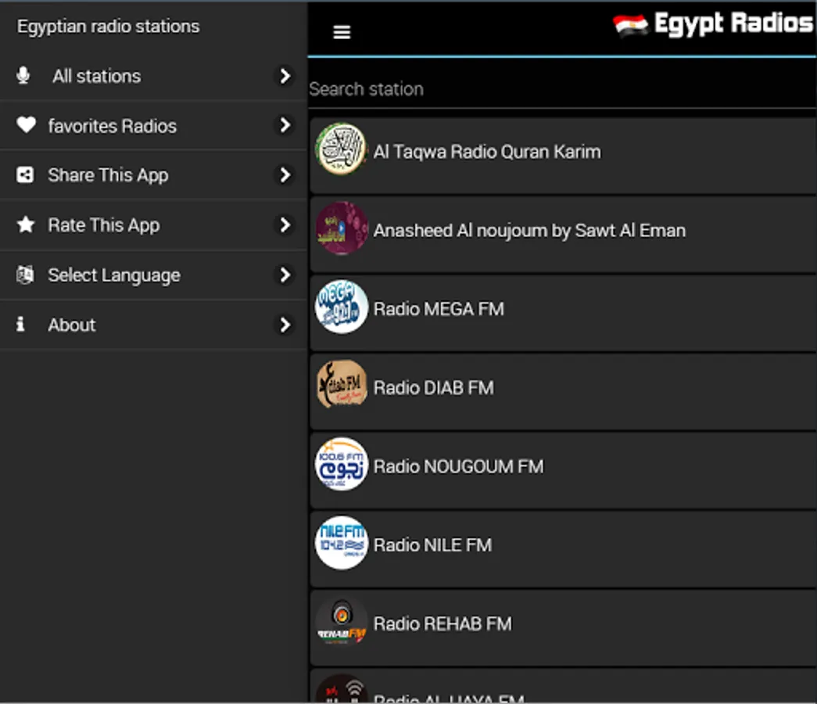Open Select Language menu entry
817x704 pixels.
[153, 275]
